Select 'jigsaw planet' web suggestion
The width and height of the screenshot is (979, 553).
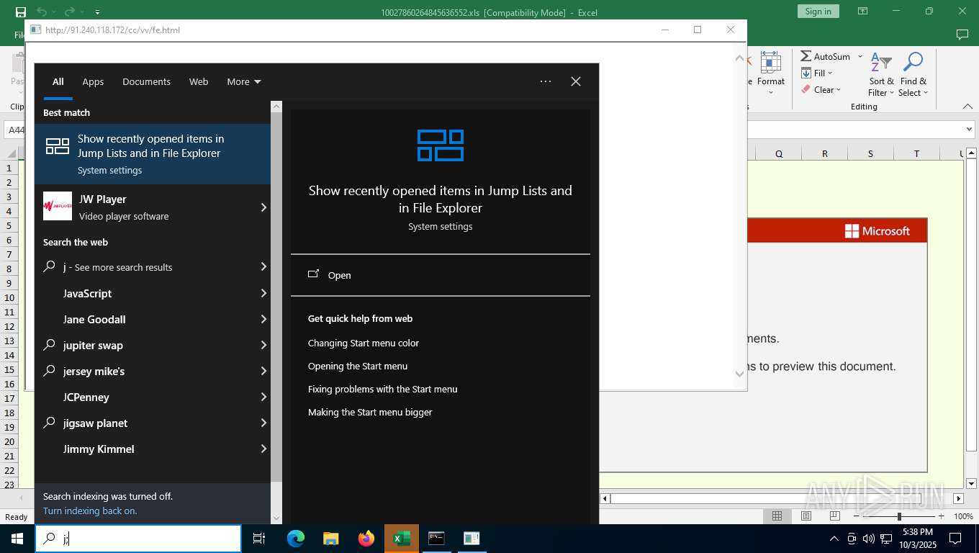click(146, 423)
